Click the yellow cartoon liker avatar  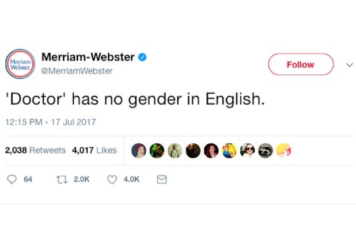pyautogui.click(x=283, y=151)
